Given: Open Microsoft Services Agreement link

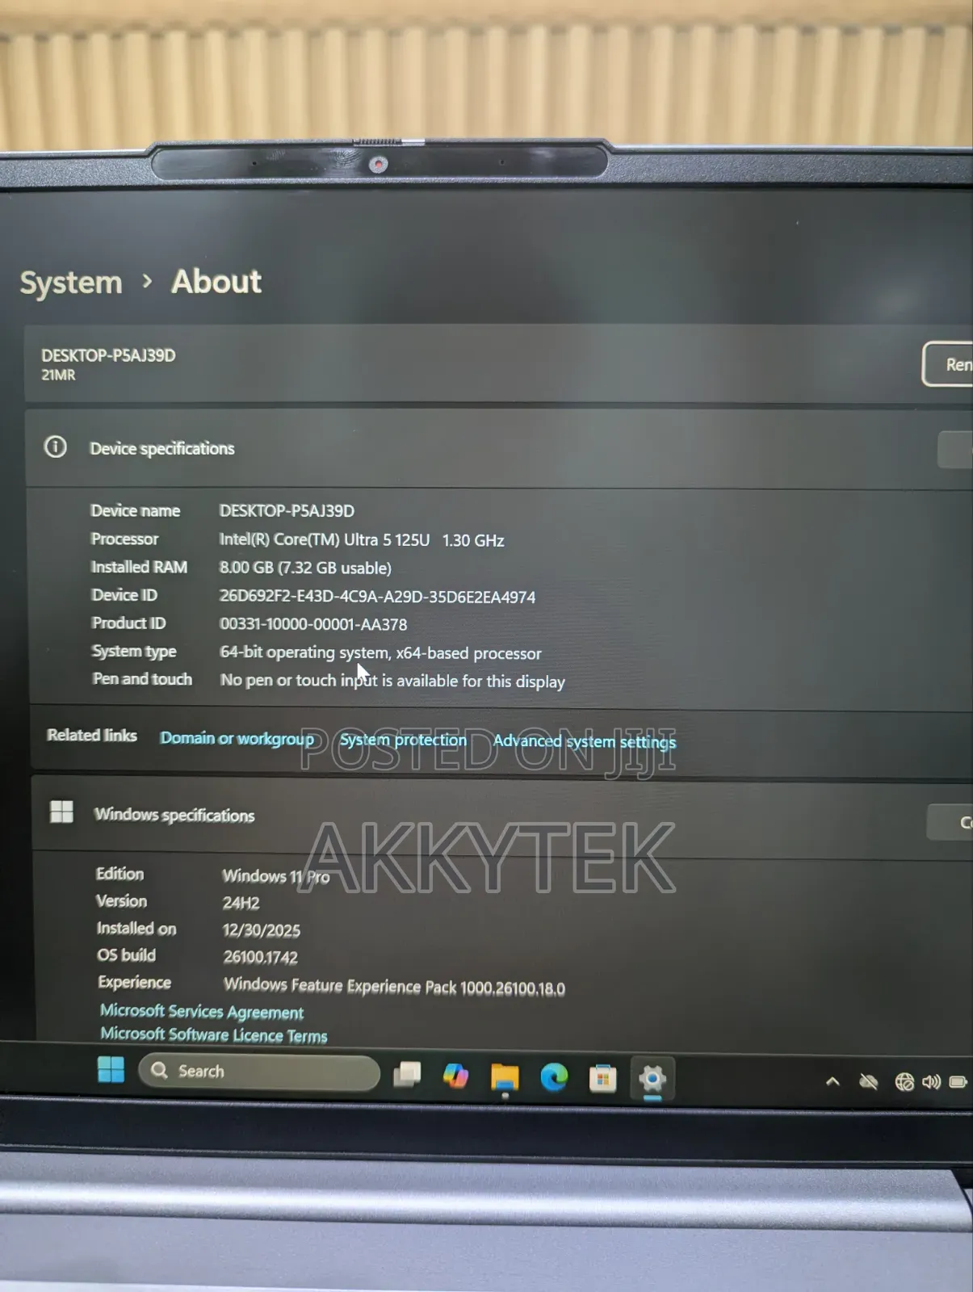Looking at the screenshot, I should click(202, 1011).
